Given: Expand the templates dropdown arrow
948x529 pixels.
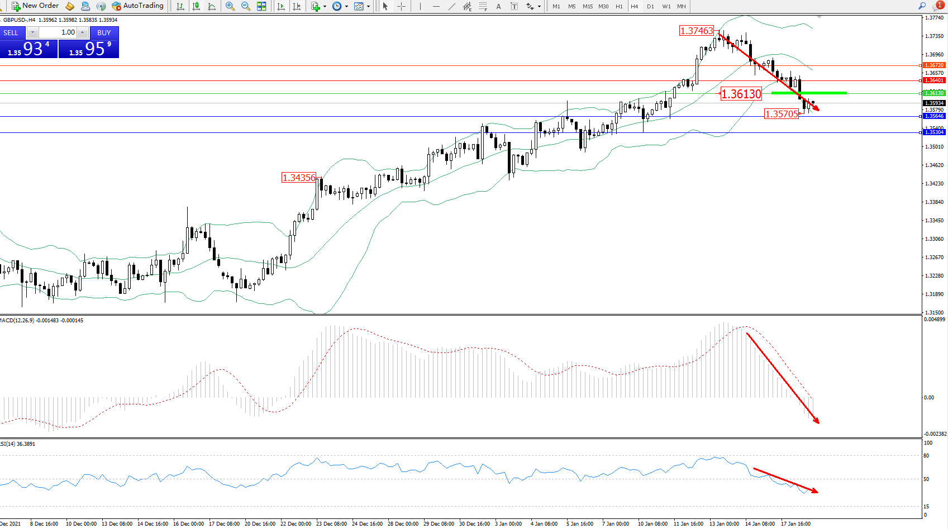Looking at the screenshot, I should 368,7.
